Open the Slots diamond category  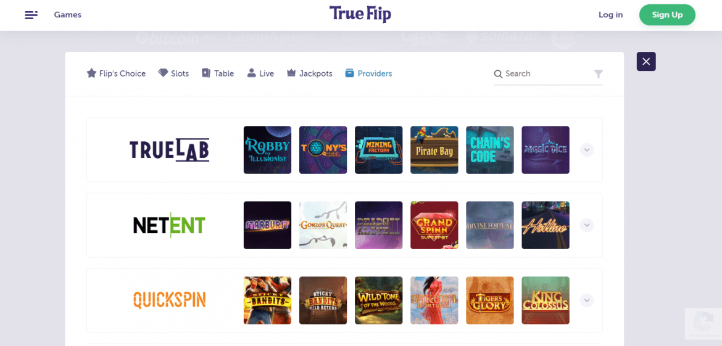click(x=173, y=73)
